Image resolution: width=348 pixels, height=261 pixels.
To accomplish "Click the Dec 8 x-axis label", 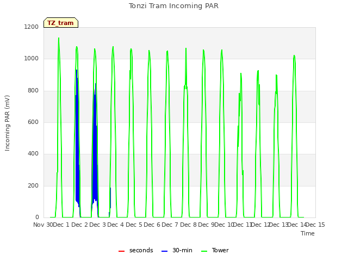I will tap(188, 225).
